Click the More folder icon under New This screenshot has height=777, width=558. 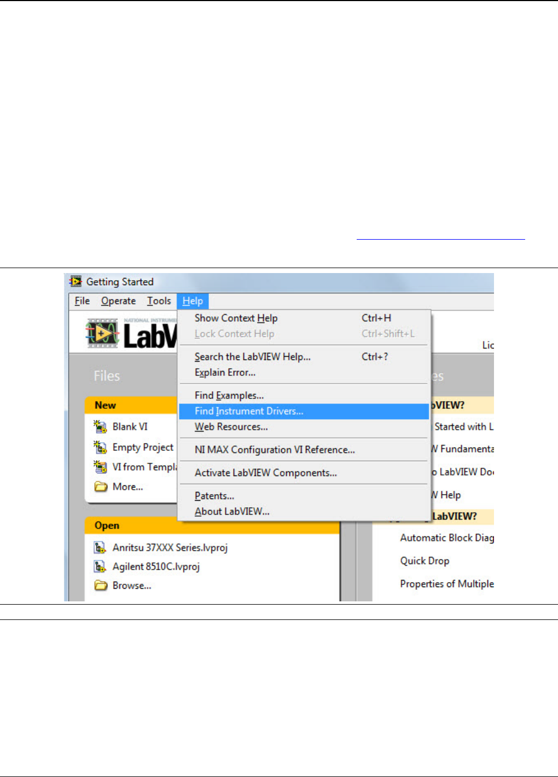pyautogui.click(x=101, y=486)
